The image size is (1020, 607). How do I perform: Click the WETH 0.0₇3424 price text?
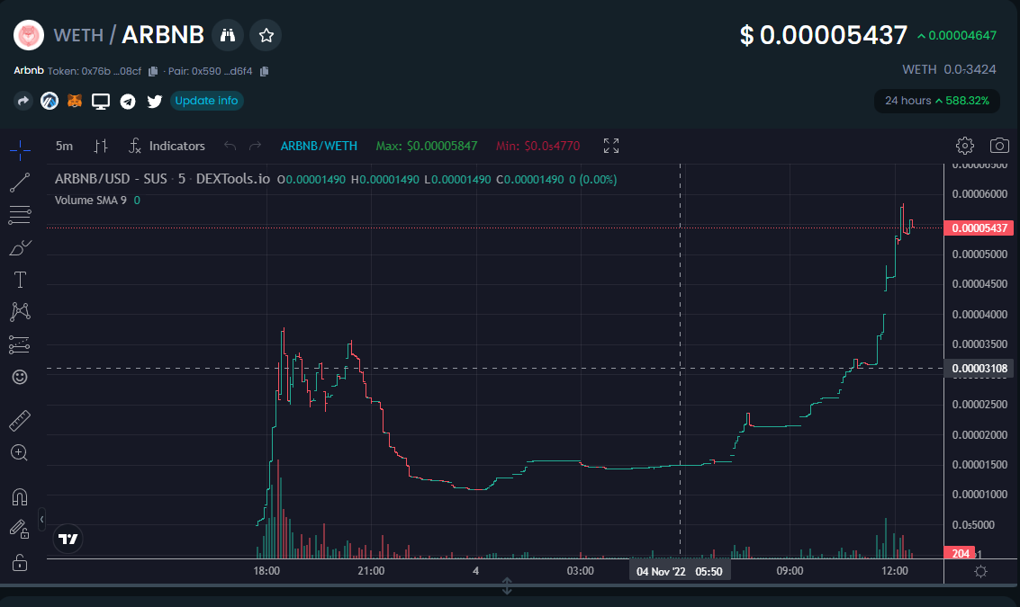click(x=949, y=69)
